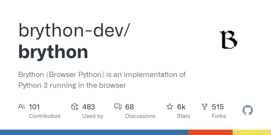
Task: Click the Used by package icon
Action: [75, 107]
